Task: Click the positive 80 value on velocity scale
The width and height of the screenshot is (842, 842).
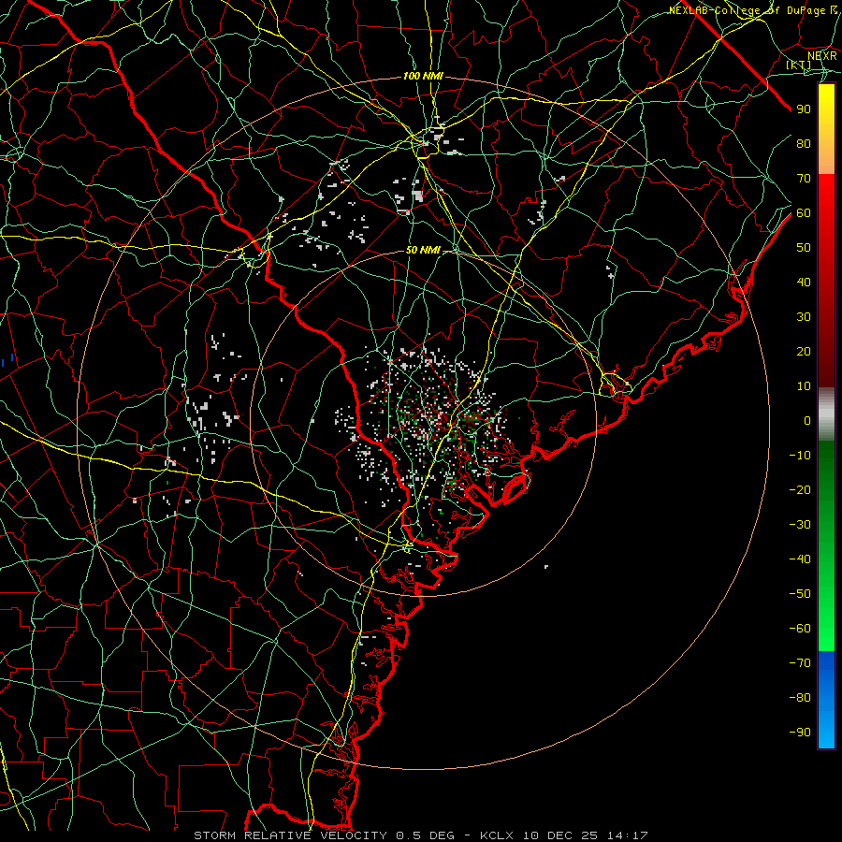Action: (x=804, y=144)
